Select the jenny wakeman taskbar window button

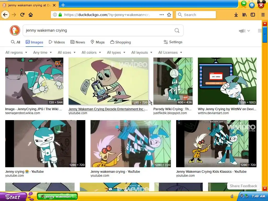click(57, 196)
